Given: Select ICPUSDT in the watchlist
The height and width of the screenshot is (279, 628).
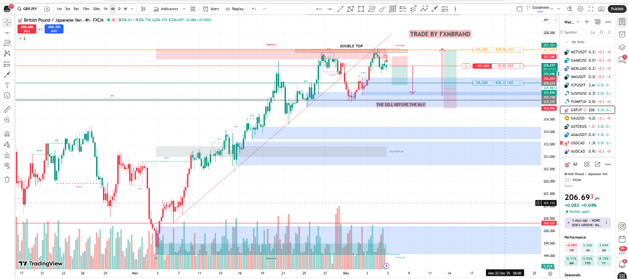Looking at the screenshot, I should pos(587,85).
